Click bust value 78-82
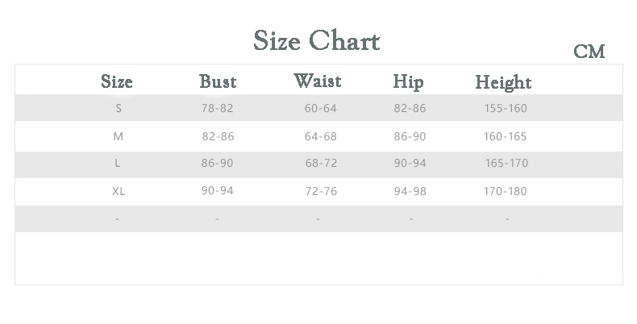Screen dimensions: 637x324 pos(218,108)
